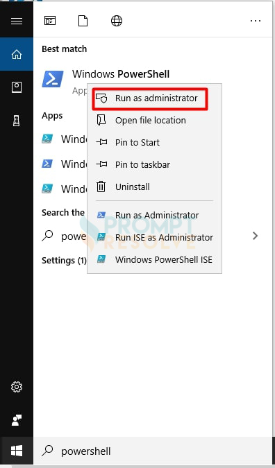The image size is (275, 468).
Task: Select Run ISE as Administrator
Action: point(154,238)
